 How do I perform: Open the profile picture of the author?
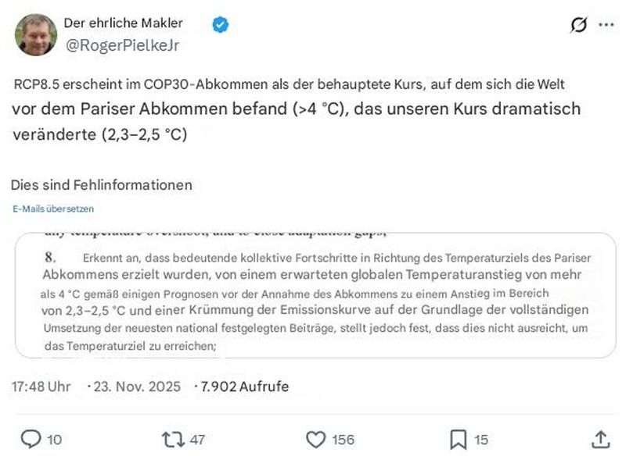36,34
